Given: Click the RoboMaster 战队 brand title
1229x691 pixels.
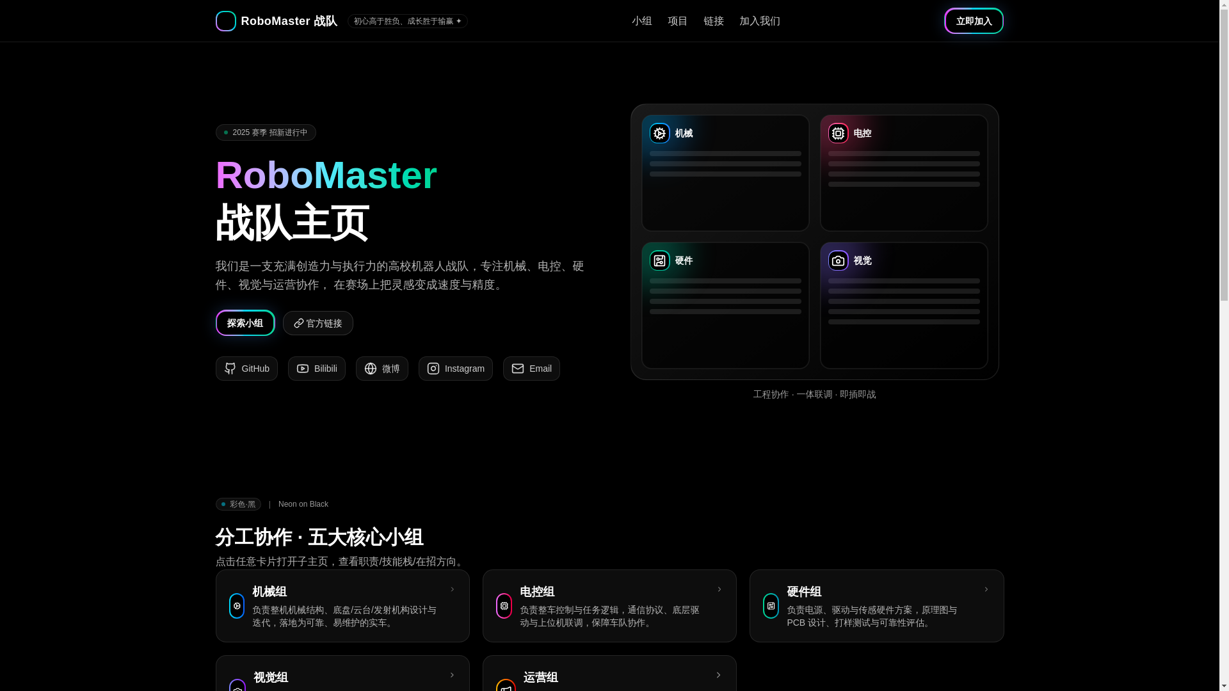Looking at the screenshot, I should click(x=289, y=21).
